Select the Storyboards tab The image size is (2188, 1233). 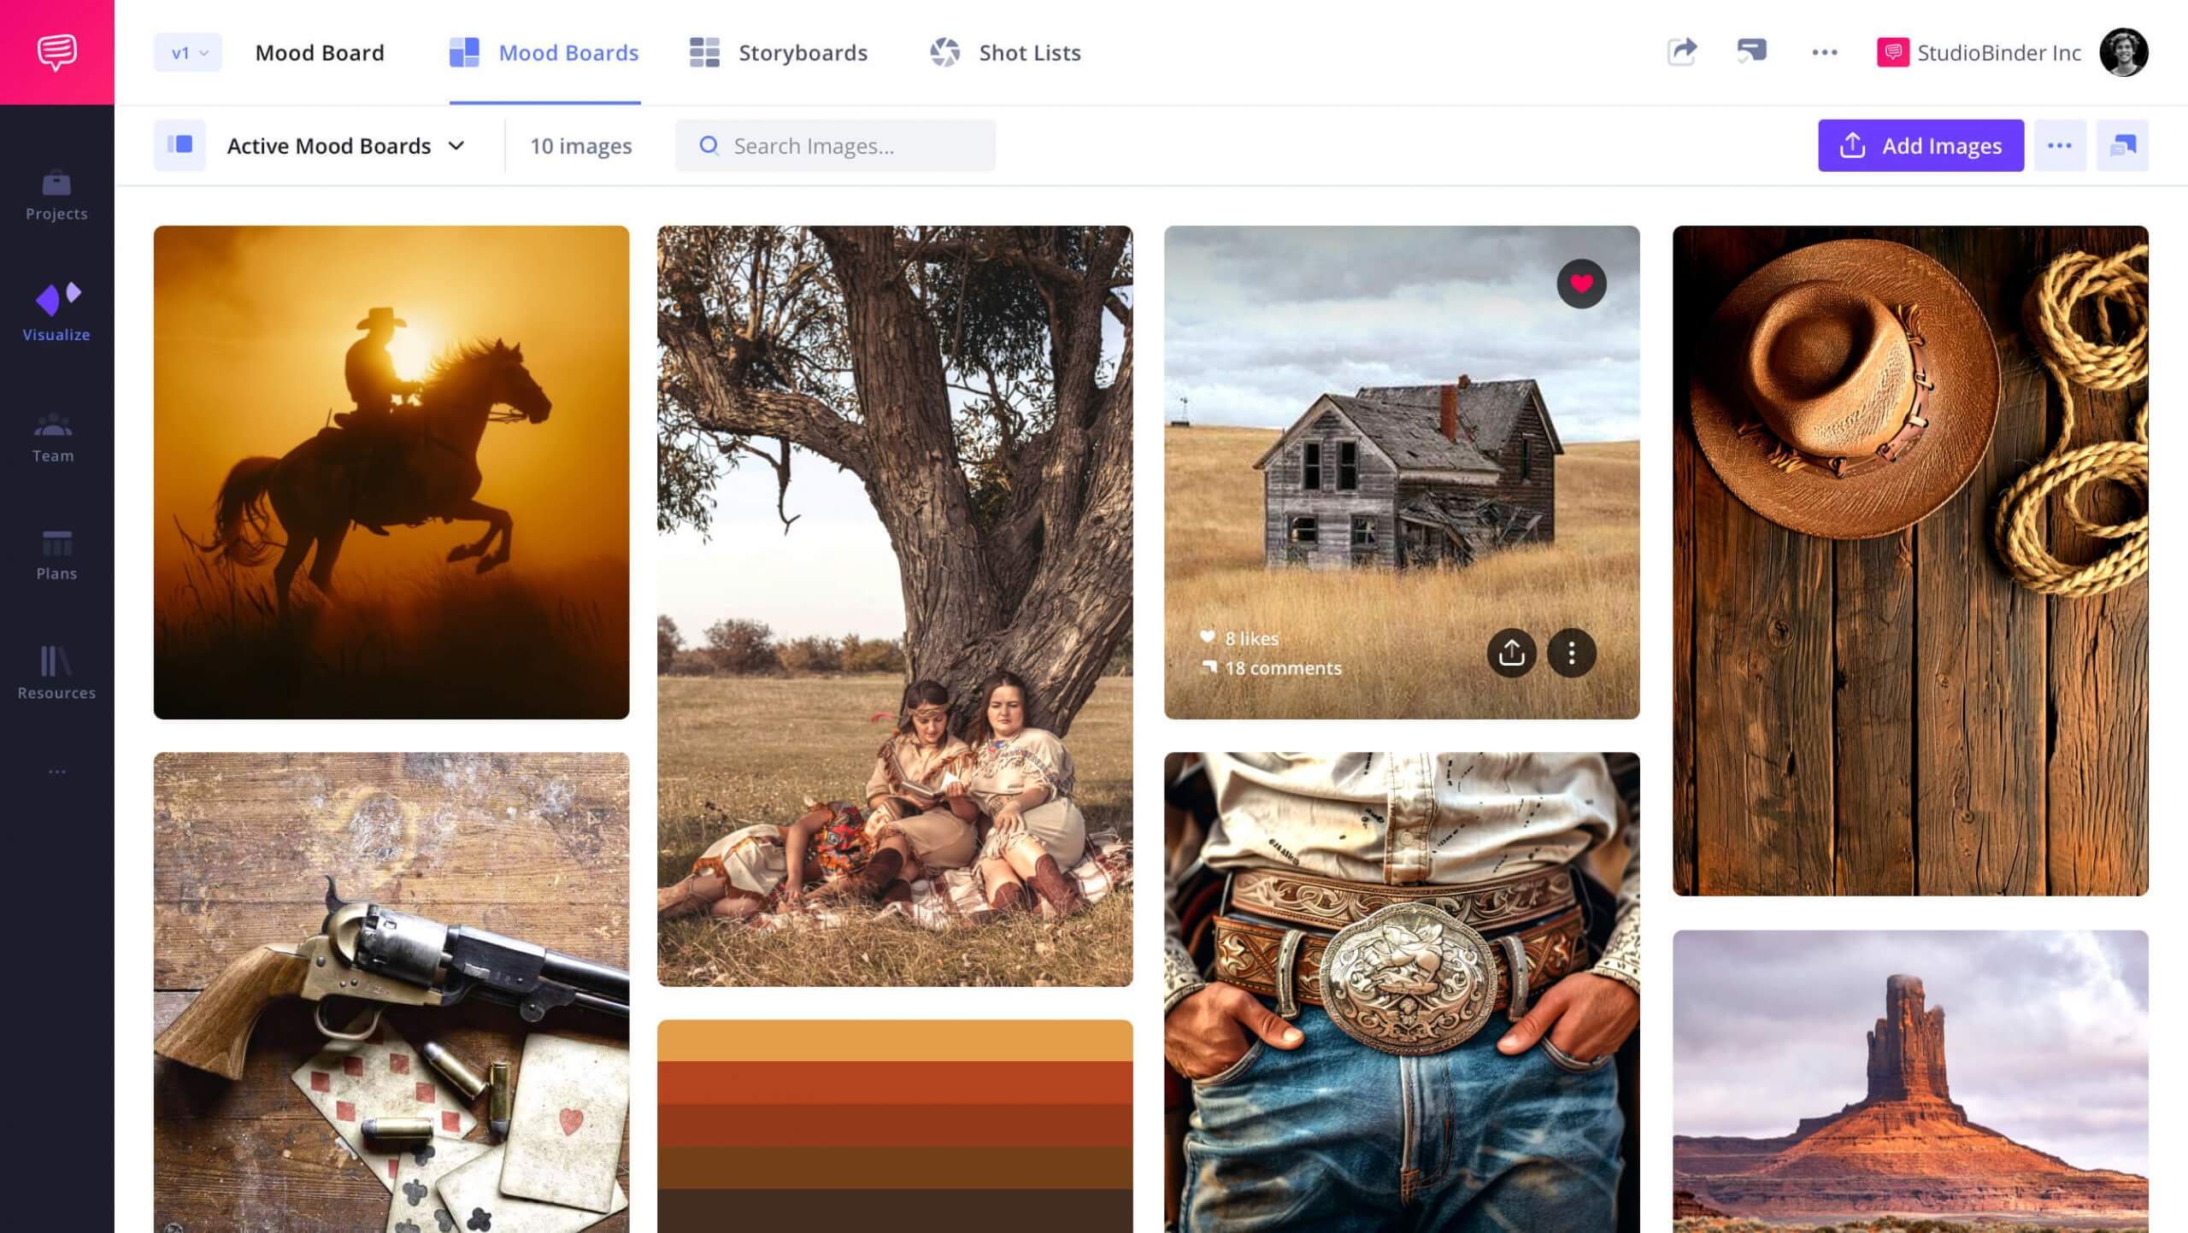tap(803, 51)
